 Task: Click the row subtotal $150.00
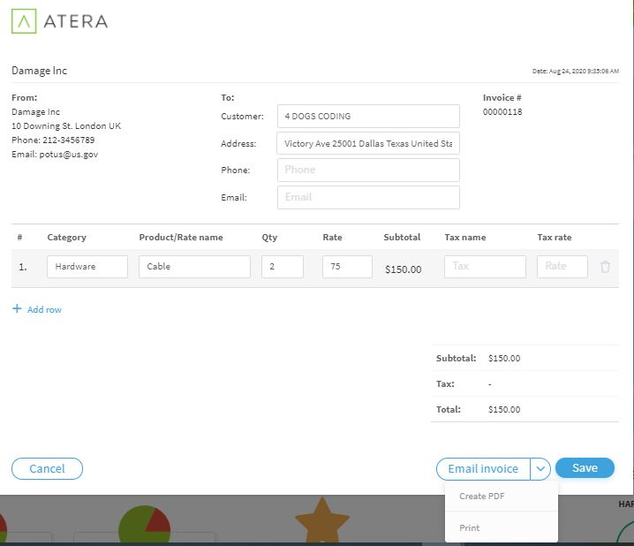coord(404,269)
